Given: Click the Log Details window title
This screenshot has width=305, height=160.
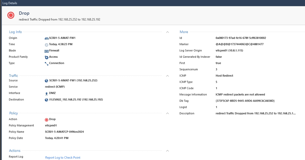Looking at the screenshot, I should point(10,3).
